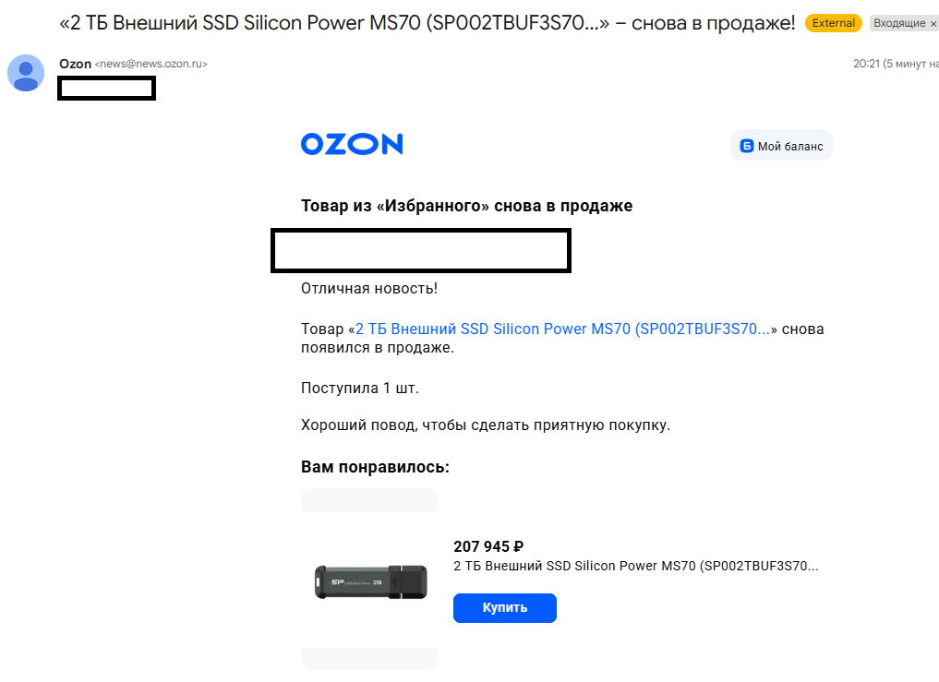This screenshot has height=682, width=939.
Task: Open the Silicon Power MS70 link in body text
Action: 562,329
